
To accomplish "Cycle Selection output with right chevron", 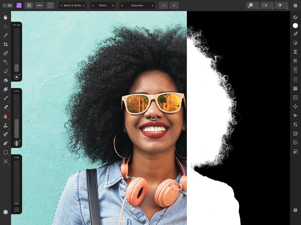I will [x=152, y=5].
